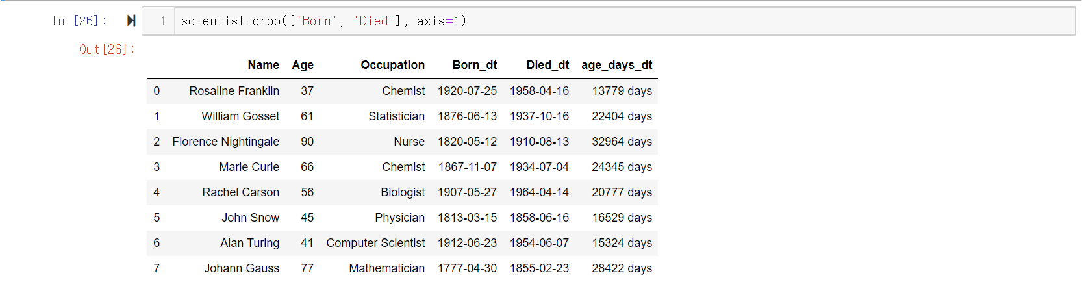
Task: Click the born date 1820-05-12
Action: click(x=467, y=142)
